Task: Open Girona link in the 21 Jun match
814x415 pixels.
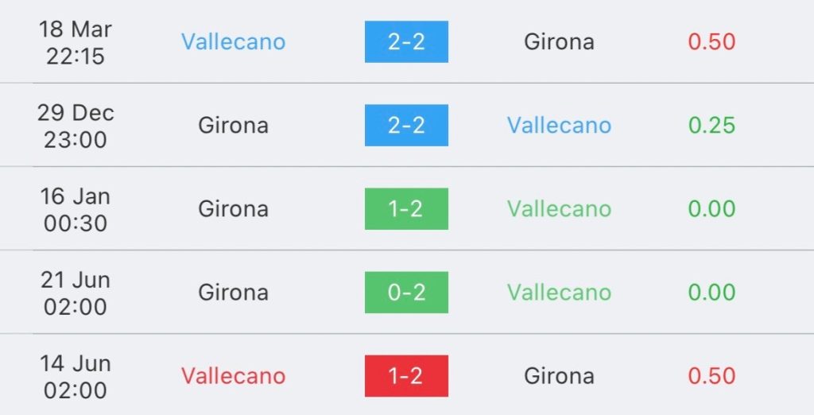Action: pyautogui.click(x=233, y=293)
